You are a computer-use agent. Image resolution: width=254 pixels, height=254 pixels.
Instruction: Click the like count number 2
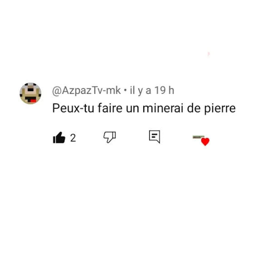point(73,138)
